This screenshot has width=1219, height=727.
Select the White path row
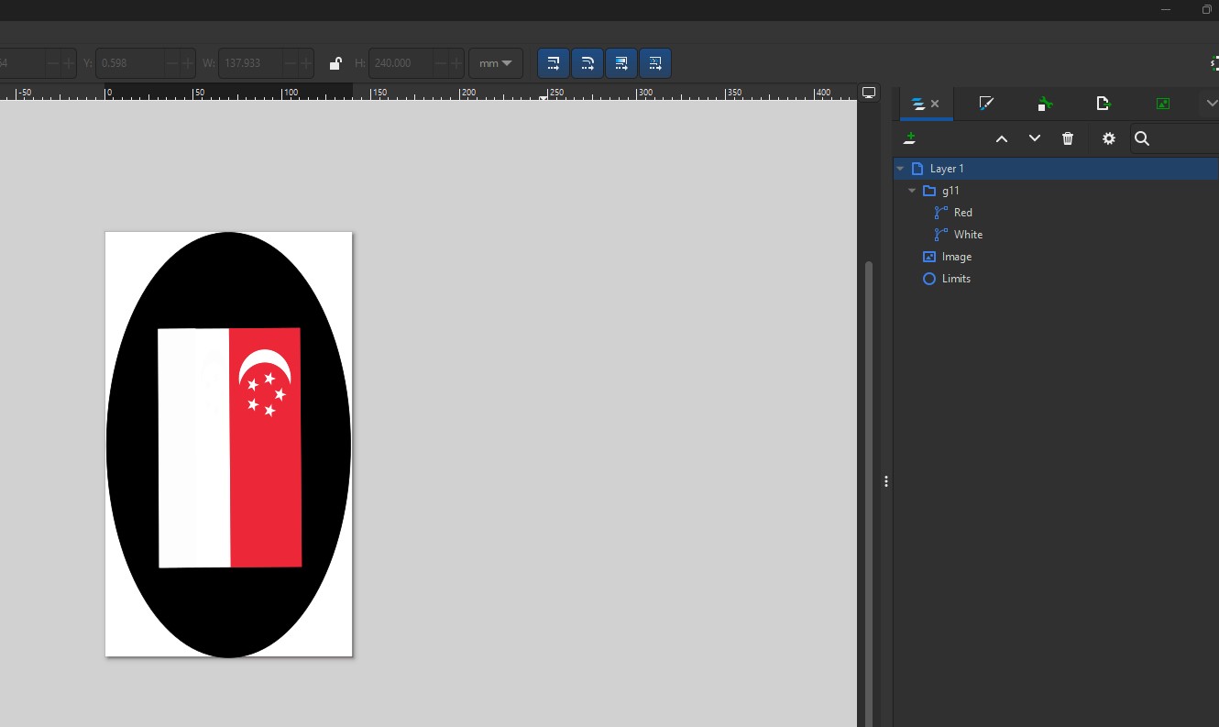[x=1056, y=235]
